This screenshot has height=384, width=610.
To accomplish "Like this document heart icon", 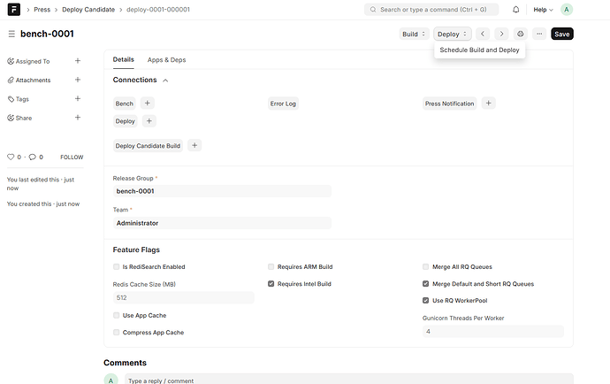I will [11, 157].
